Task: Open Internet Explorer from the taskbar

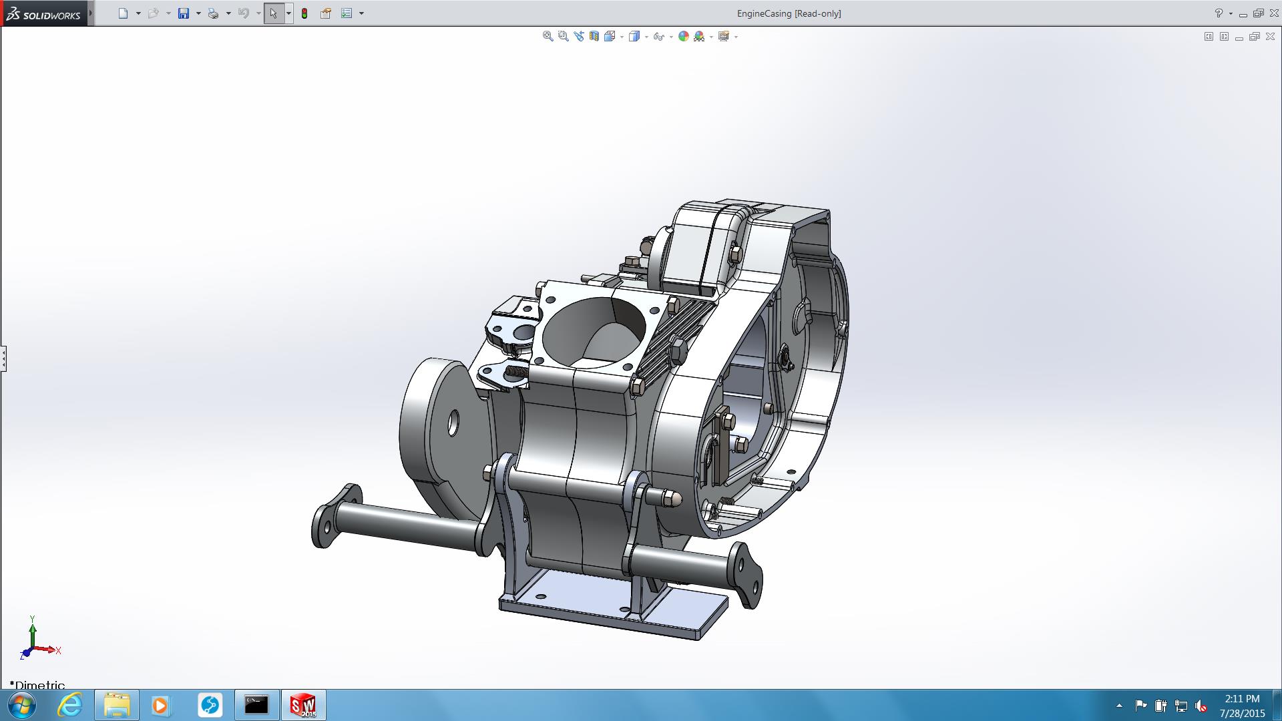Action: (x=69, y=705)
